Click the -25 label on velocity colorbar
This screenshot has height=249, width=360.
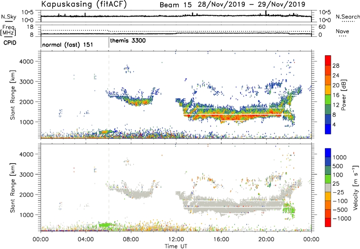point(339,192)
